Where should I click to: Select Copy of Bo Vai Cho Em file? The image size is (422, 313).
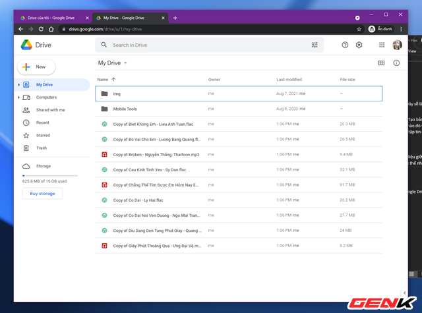pos(239,139)
